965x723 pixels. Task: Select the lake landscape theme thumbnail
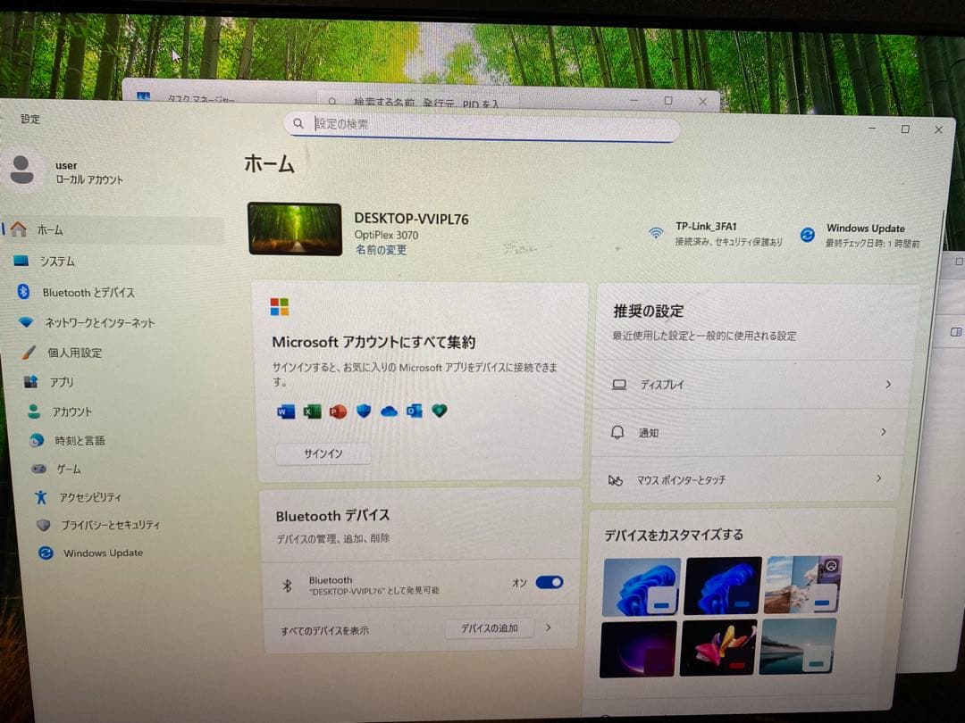click(798, 646)
